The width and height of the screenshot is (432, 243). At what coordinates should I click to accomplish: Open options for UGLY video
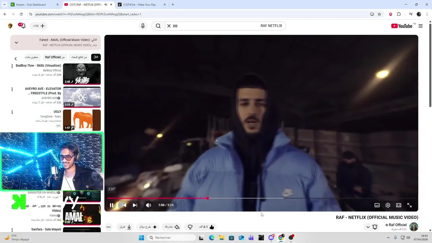point(12,112)
